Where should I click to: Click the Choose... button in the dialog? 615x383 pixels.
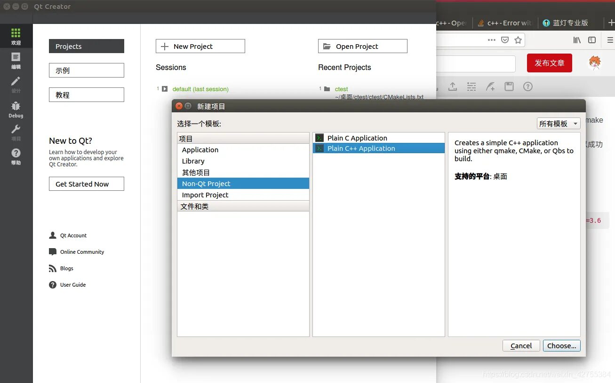pyautogui.click(x=562, y=346)
